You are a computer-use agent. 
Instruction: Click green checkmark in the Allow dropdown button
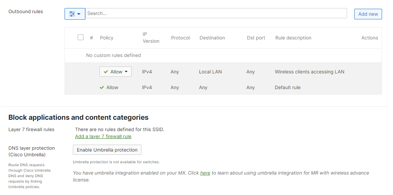[x=106, y=72]
